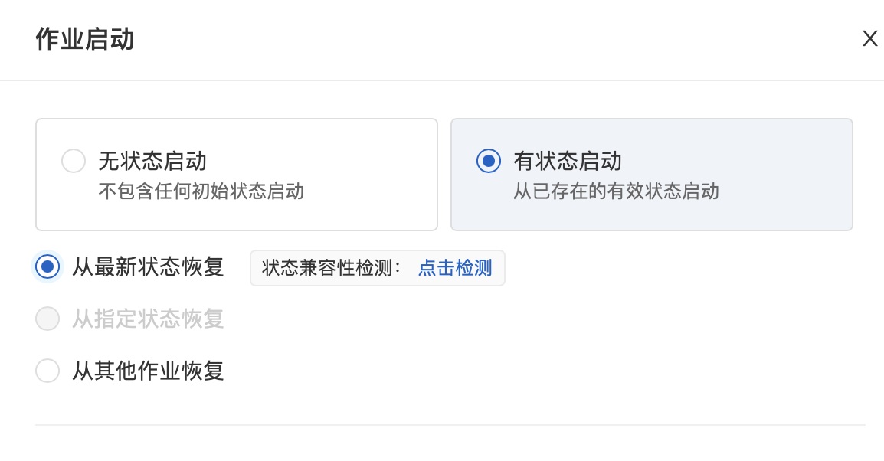
Task: Click the 点击检测 link
Action: point(455,268)
